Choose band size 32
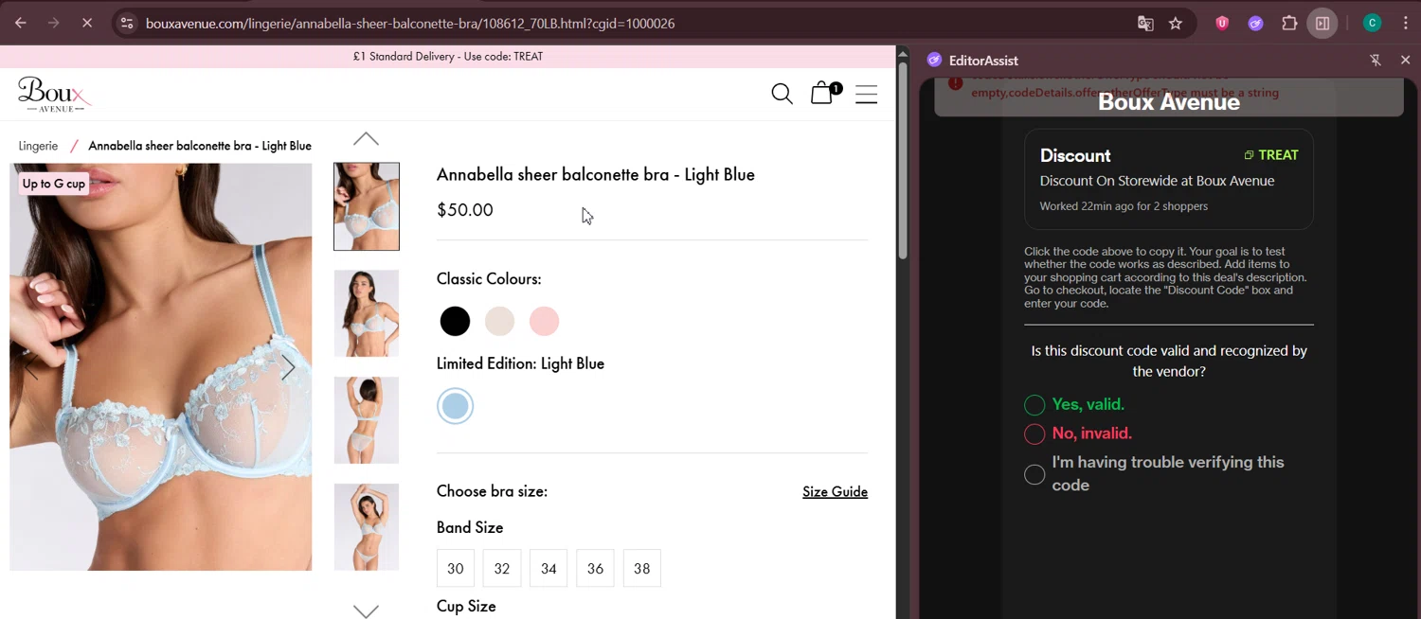Image resolution: width=1421 pixels, height=619 pixels. click(502, 568)
